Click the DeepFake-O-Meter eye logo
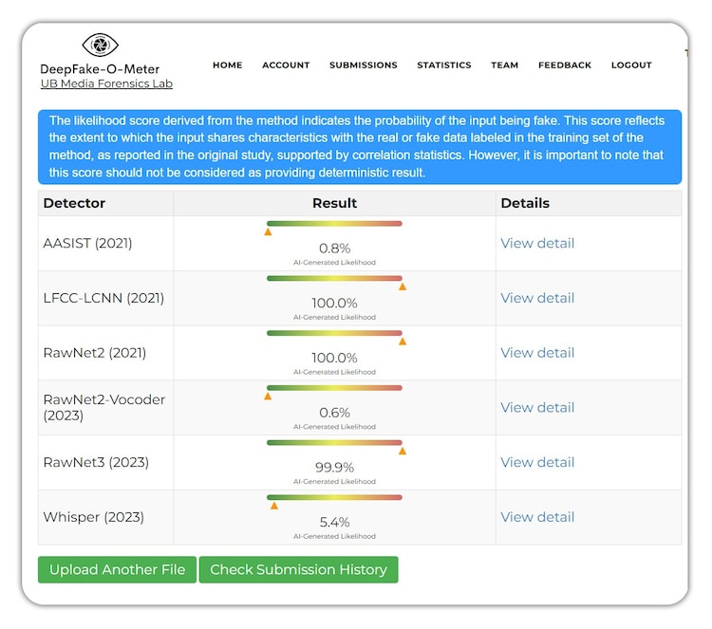 point(99,45)
